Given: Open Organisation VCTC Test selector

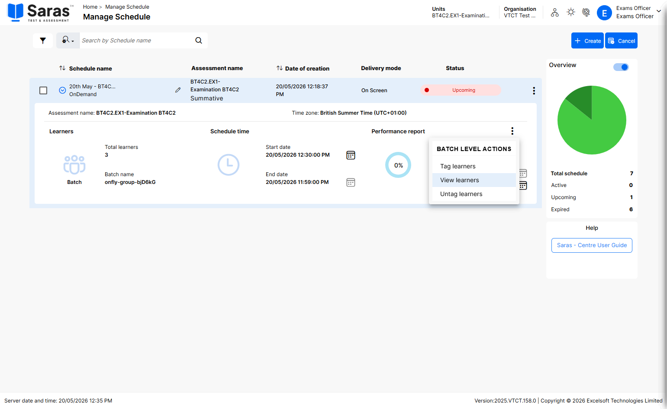Looking at the screenshot, I should click(520, 12).
